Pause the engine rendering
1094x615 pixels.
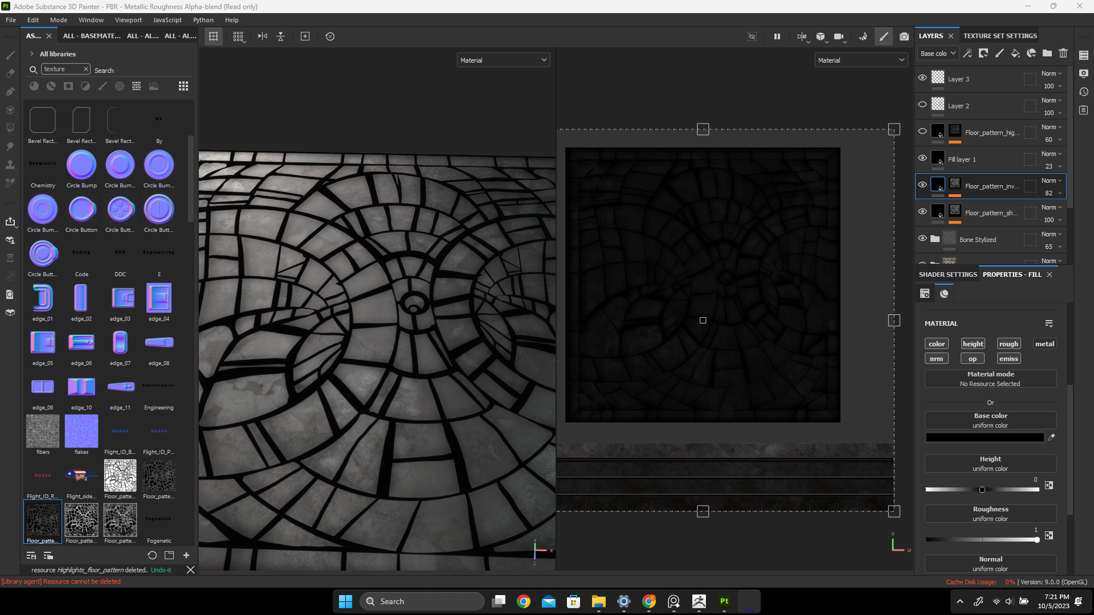(x=777, y=36)
